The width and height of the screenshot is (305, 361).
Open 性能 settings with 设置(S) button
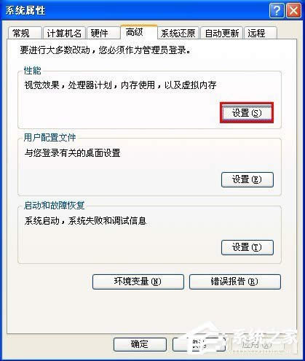(x=247, y=112)
